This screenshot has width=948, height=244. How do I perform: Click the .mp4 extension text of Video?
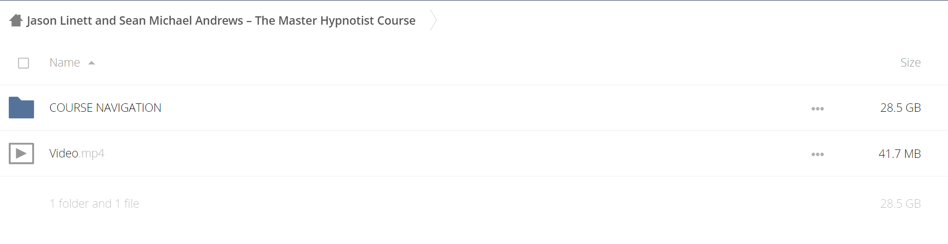click(x=92, y=154)
